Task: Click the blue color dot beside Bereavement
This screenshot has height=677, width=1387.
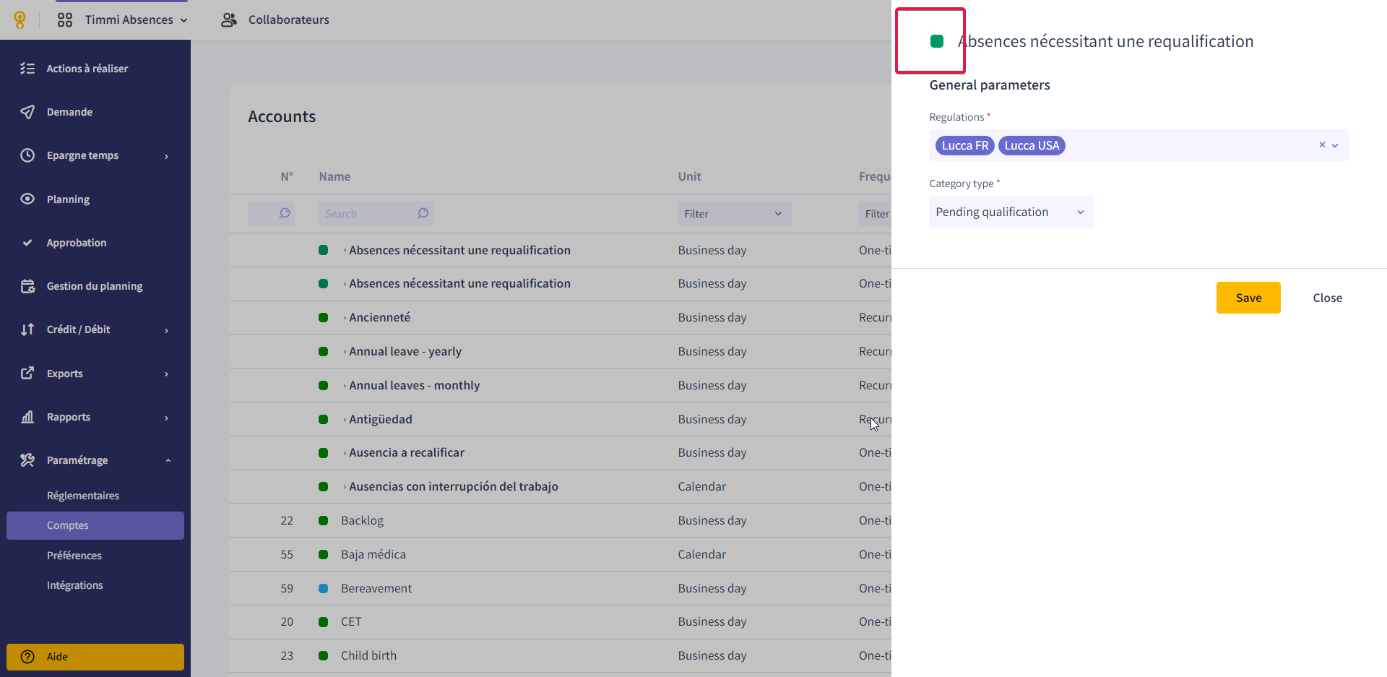Action: (324, 588)
